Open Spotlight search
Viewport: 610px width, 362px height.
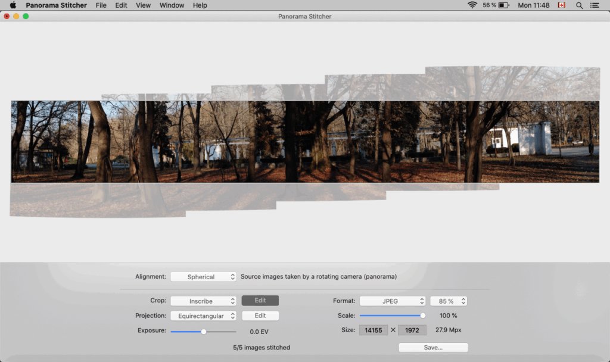click(x=579, y=5)
